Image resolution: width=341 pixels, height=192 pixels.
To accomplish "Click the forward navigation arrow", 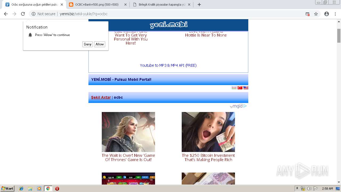I will (x=14, y=14).
